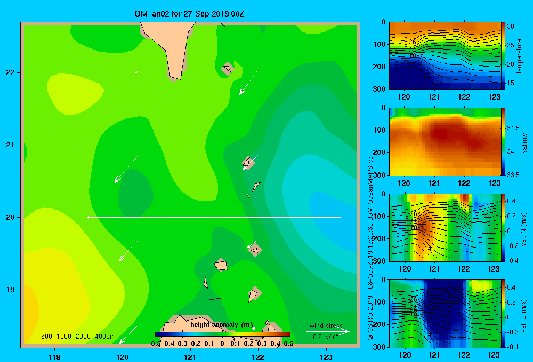
Task: Click the wind stress reference arrow in legend
Action: 328,331
